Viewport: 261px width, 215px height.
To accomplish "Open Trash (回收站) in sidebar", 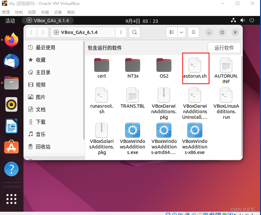I will (x=53, y=147).
